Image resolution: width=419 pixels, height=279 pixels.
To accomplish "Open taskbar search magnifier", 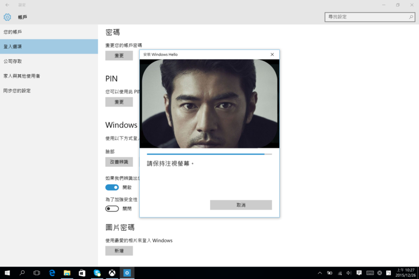I will click(22, 273).
